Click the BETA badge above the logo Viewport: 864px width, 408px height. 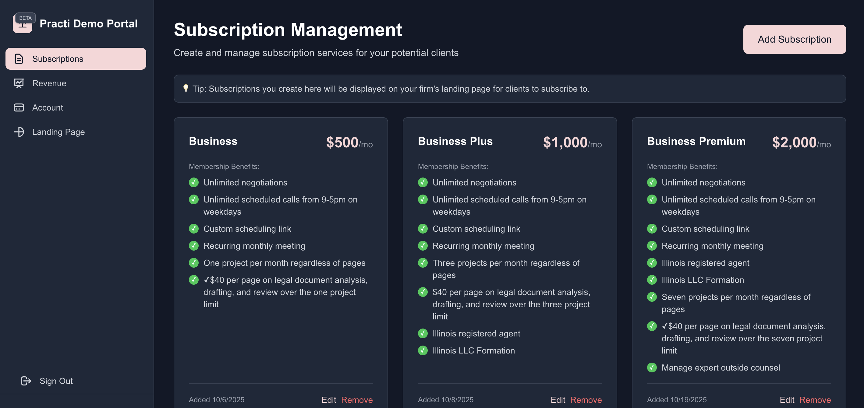[x=26, y=18]
